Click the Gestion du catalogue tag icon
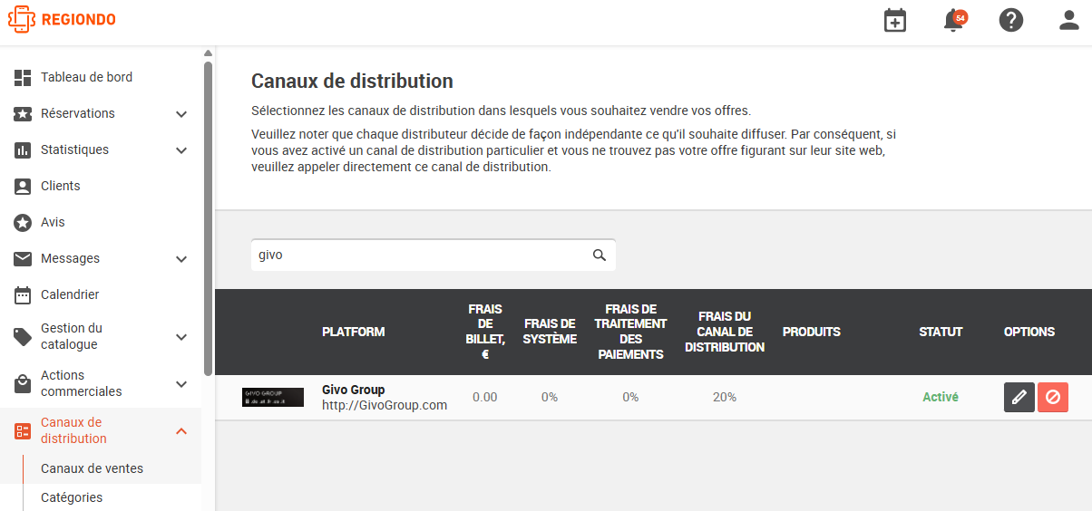1092x511 pixels. pyautogui.click(x=24, y=337)
